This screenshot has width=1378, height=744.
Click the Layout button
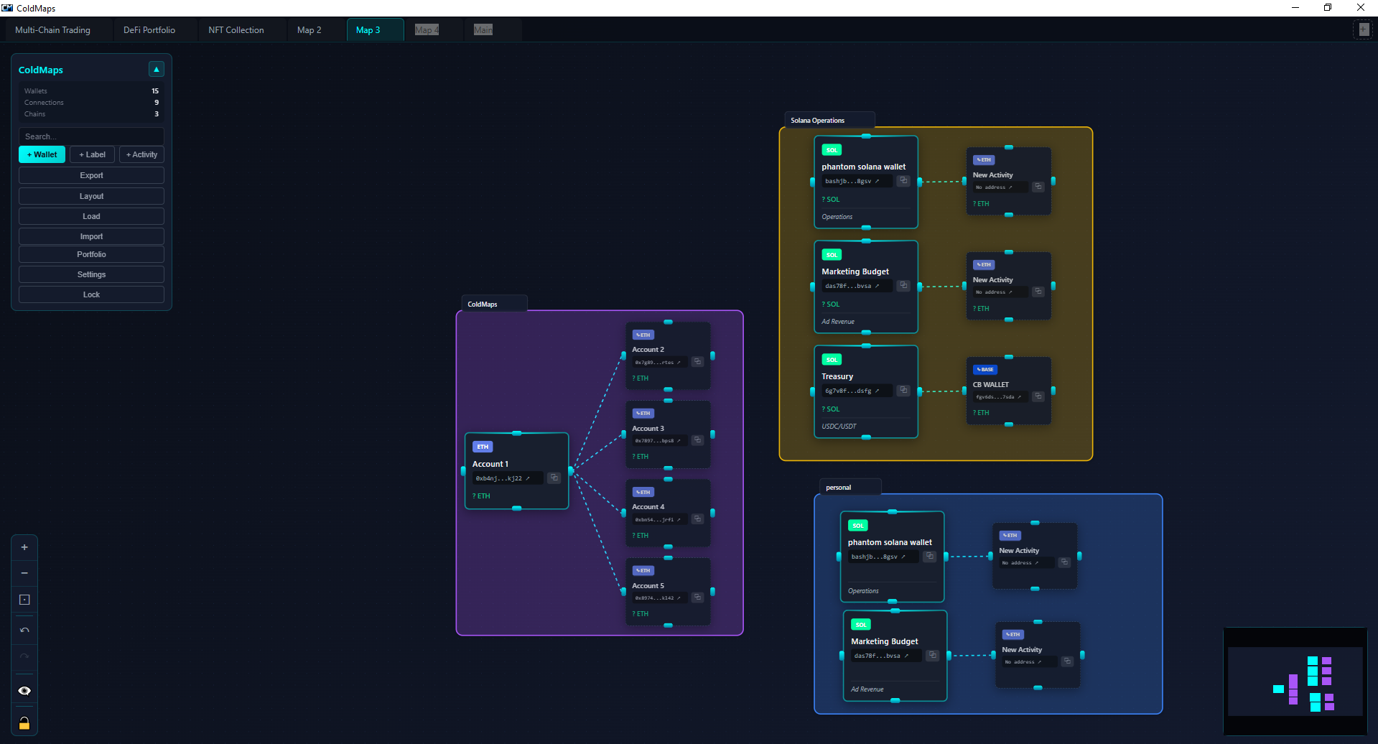tap(91, 196)
